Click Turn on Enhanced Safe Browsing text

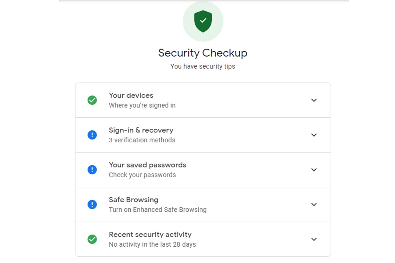[x=158, y=209]
